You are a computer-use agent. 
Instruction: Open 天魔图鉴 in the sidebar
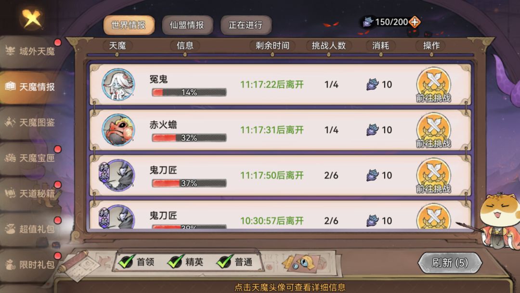(31, 123)
